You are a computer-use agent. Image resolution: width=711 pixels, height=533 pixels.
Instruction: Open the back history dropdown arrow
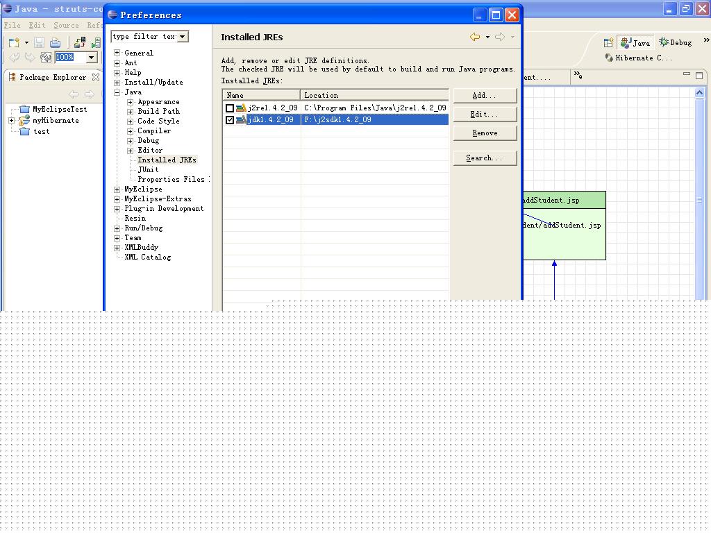[x=487, y=37]
